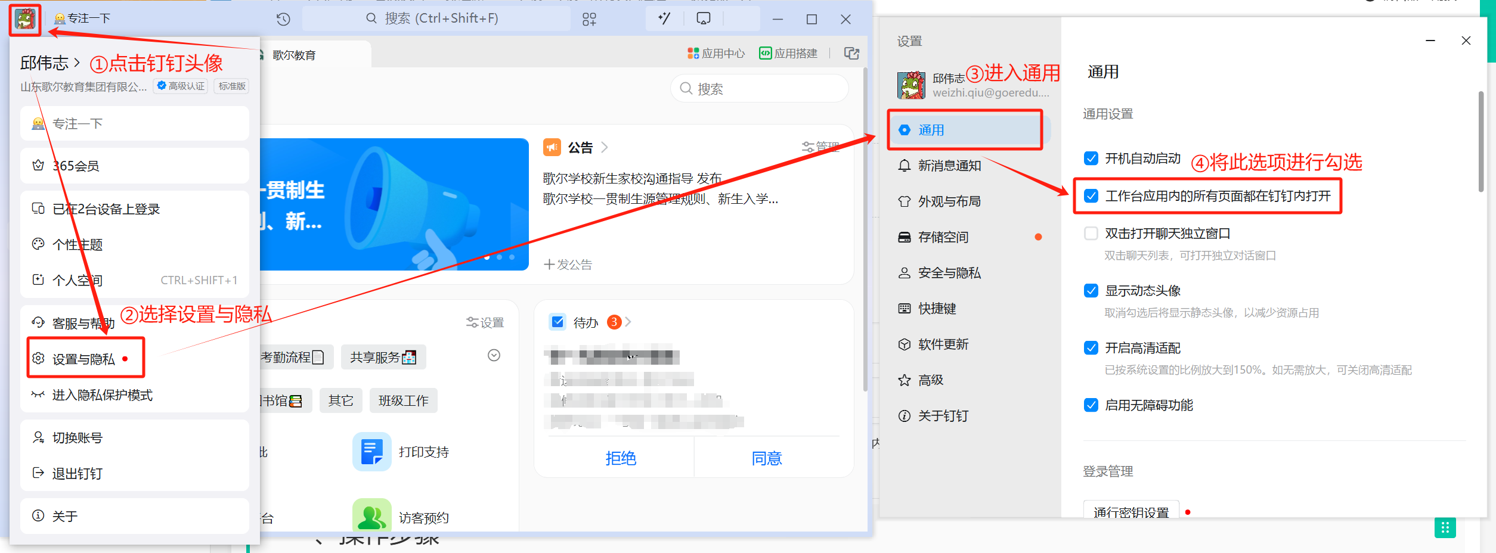Click the settings panel vertical scrollbar
This screenshot has height=553, width=1496.
pyautogui.click(x=1481, y=142)
